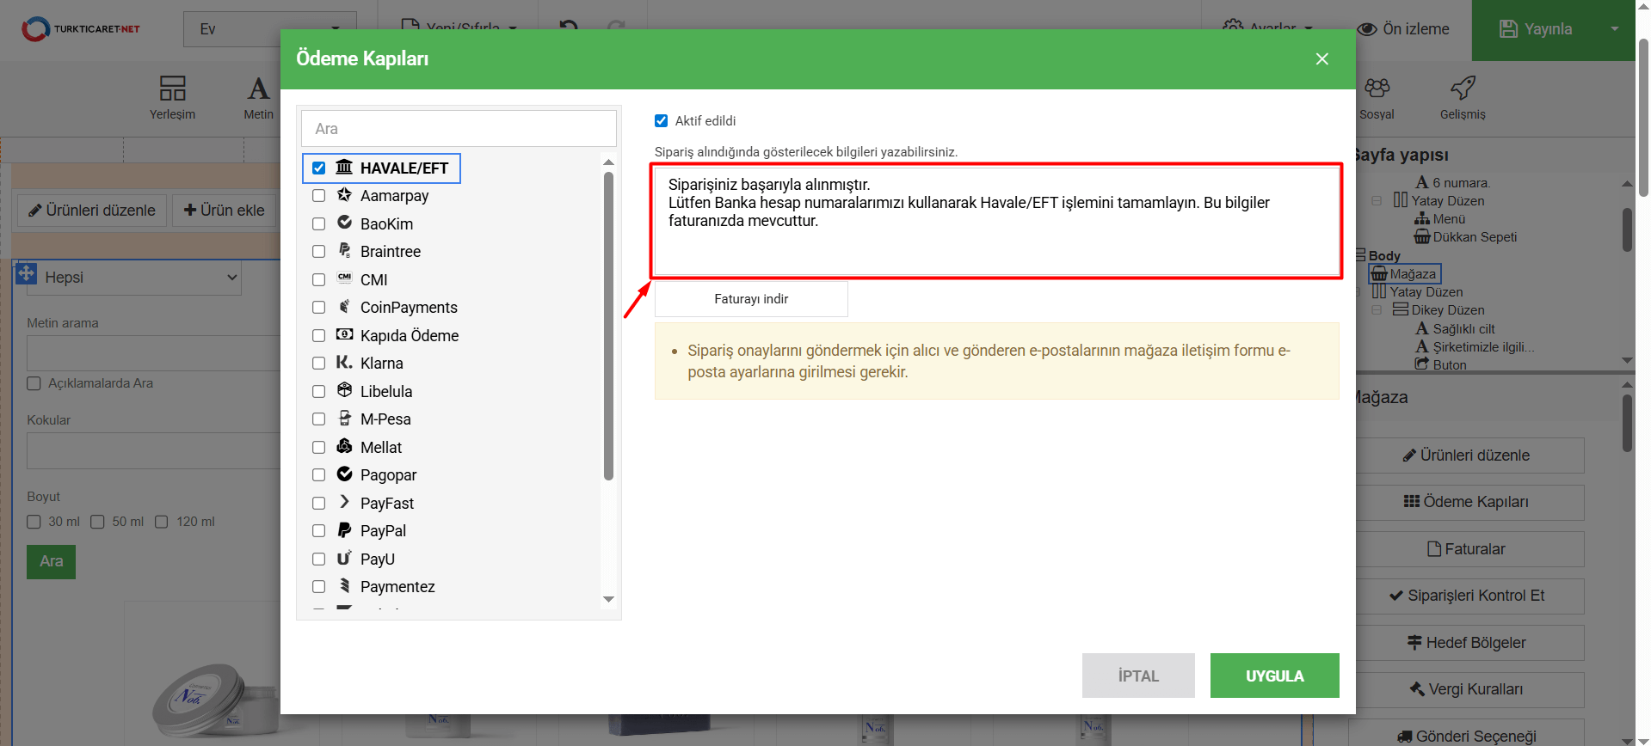Screen dimensions: 1651x746
Task: Uncheck the Aktif edildi checkbox
Action: 661,121
